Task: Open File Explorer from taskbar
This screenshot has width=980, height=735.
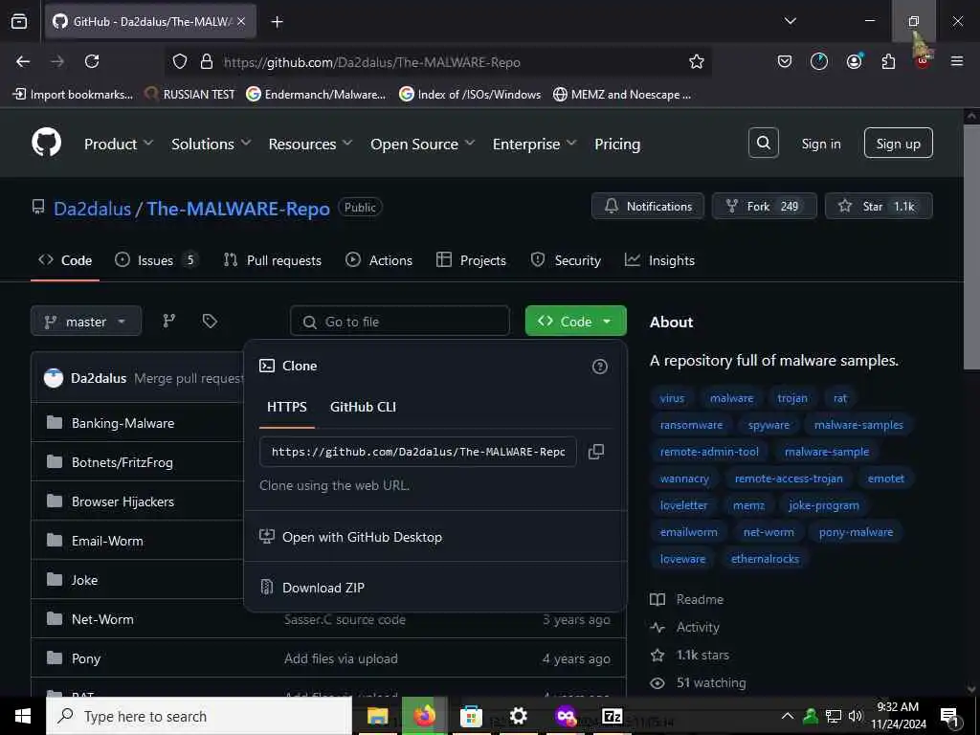Action: (x=377, y=716)
